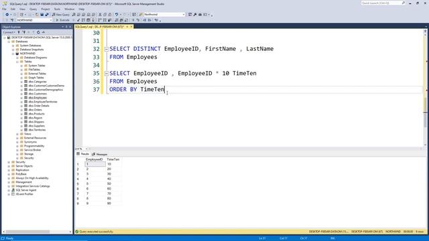Screen dimensions: 429x241
Task: Expand the Server Objects node
Action: tap(9, 166)
